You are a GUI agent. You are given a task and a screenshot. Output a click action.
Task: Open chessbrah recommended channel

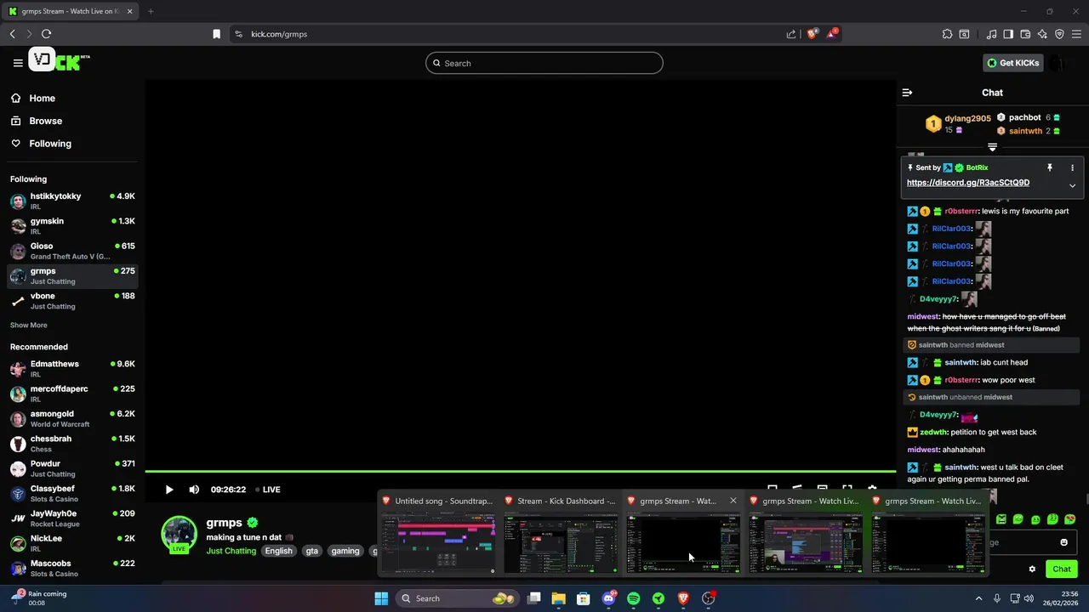tap(72, 444)
